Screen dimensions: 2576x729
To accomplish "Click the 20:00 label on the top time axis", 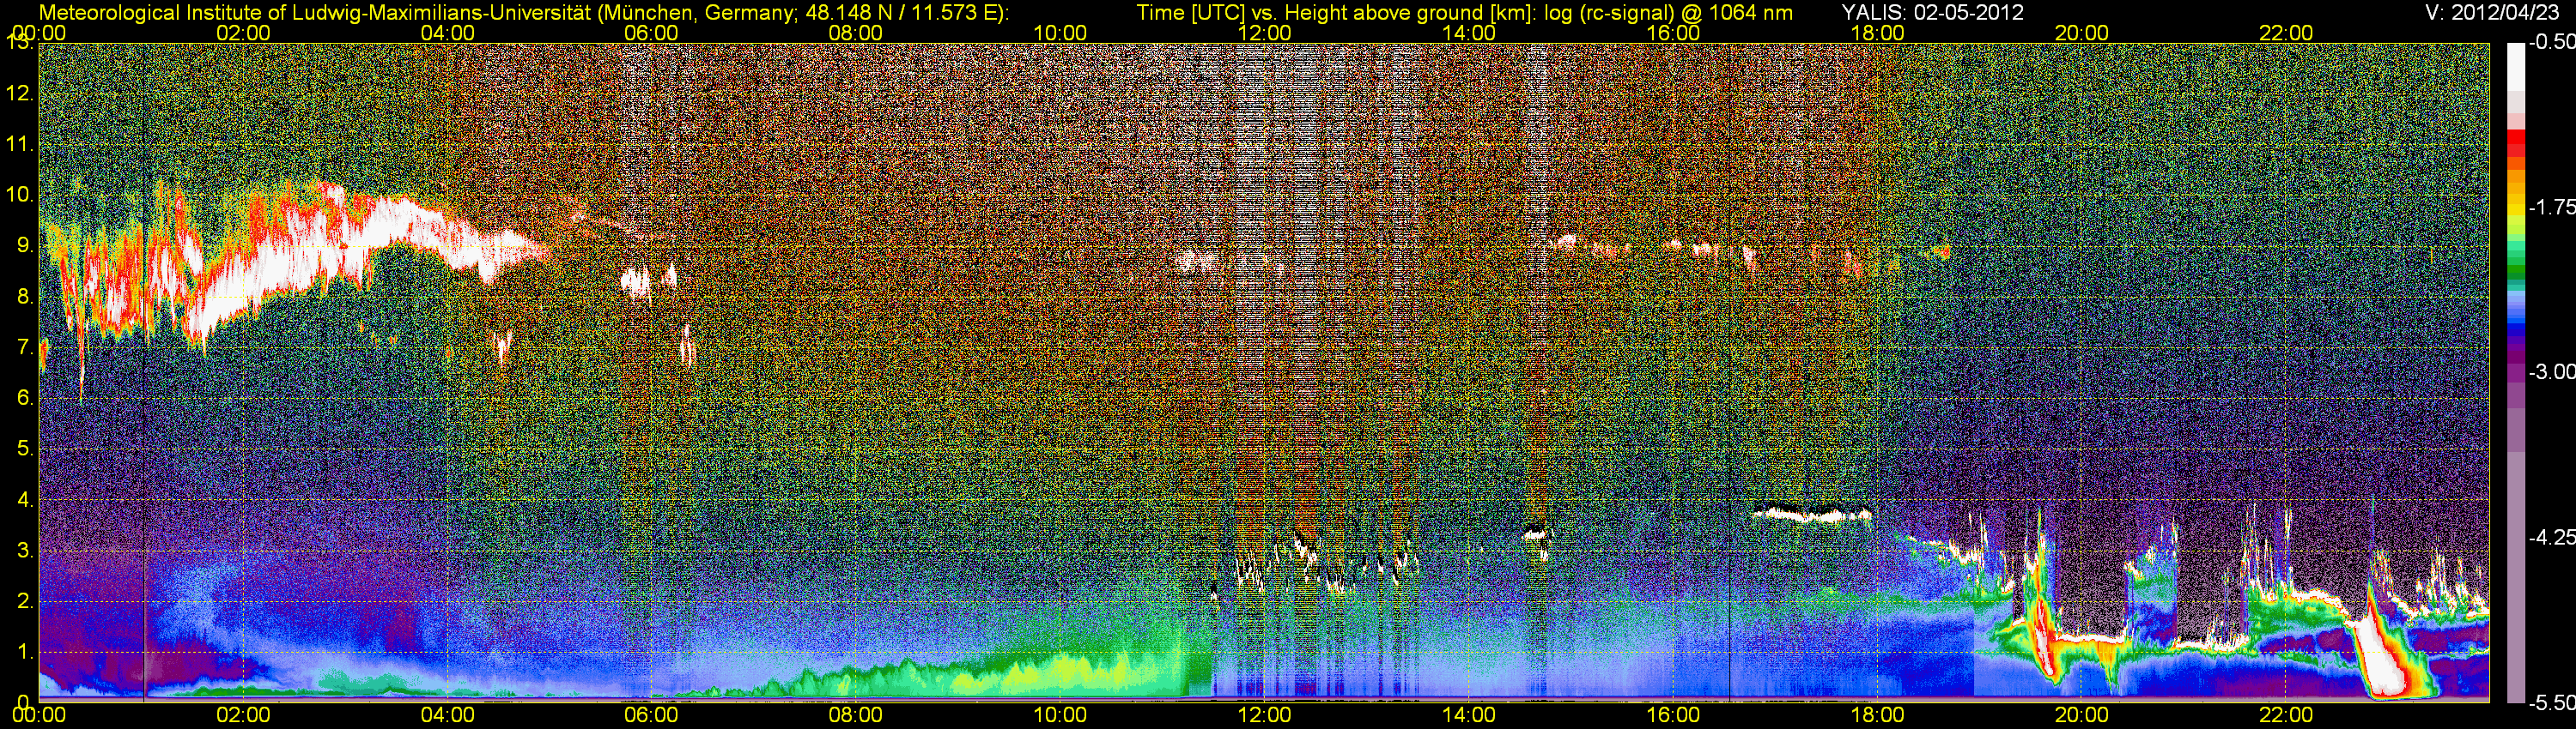I will click(2082, 33).
